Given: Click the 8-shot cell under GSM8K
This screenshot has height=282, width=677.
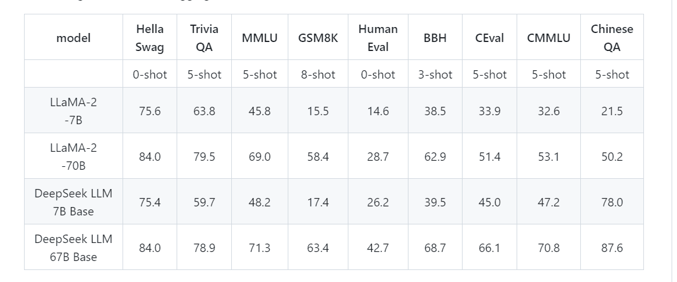Looking at the screenshot, I should (318, 74).
